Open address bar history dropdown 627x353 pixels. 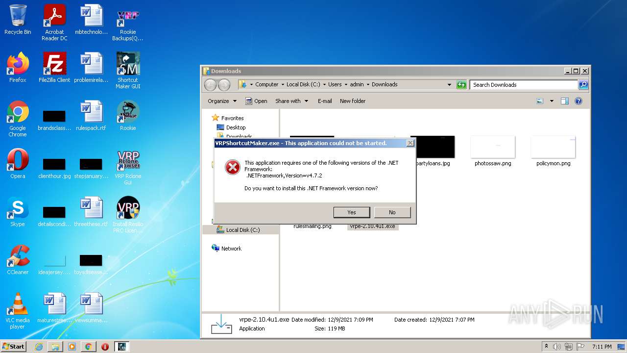click(449, 85)
